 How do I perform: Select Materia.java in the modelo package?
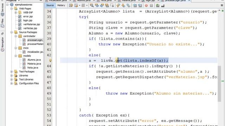[34, 64]
